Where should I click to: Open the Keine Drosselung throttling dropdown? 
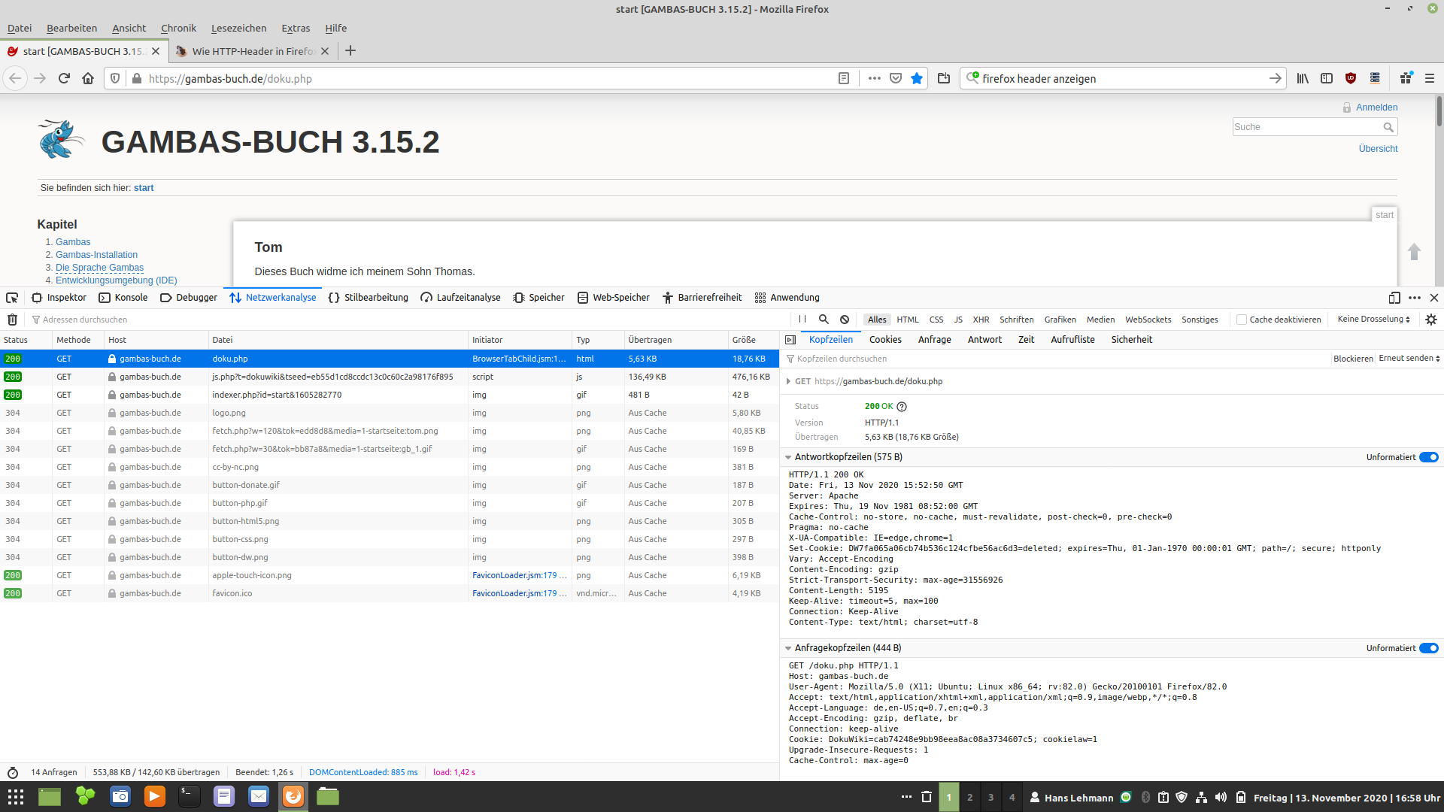[x=1373, y=320]
